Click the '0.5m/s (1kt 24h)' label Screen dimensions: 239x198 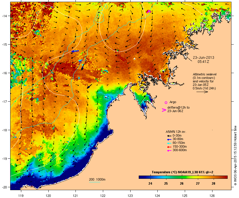click(x=204, y=88)
